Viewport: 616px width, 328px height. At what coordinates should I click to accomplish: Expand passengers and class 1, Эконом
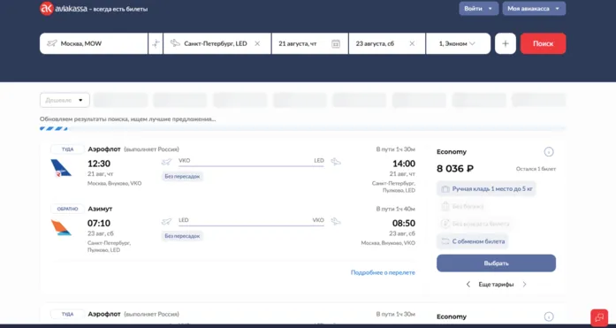pos(458,43)
